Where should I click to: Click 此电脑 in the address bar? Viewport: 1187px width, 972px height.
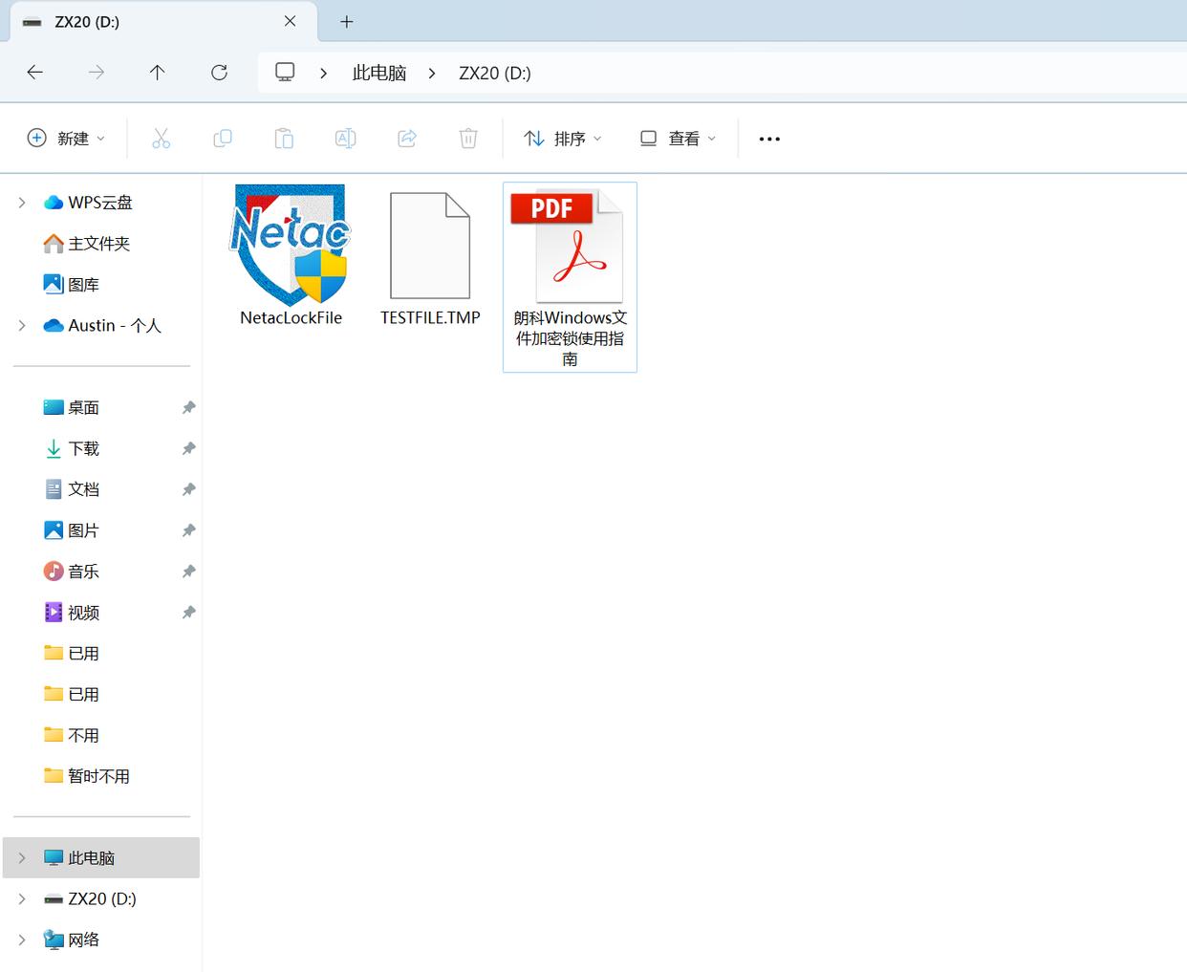point(379,73)
